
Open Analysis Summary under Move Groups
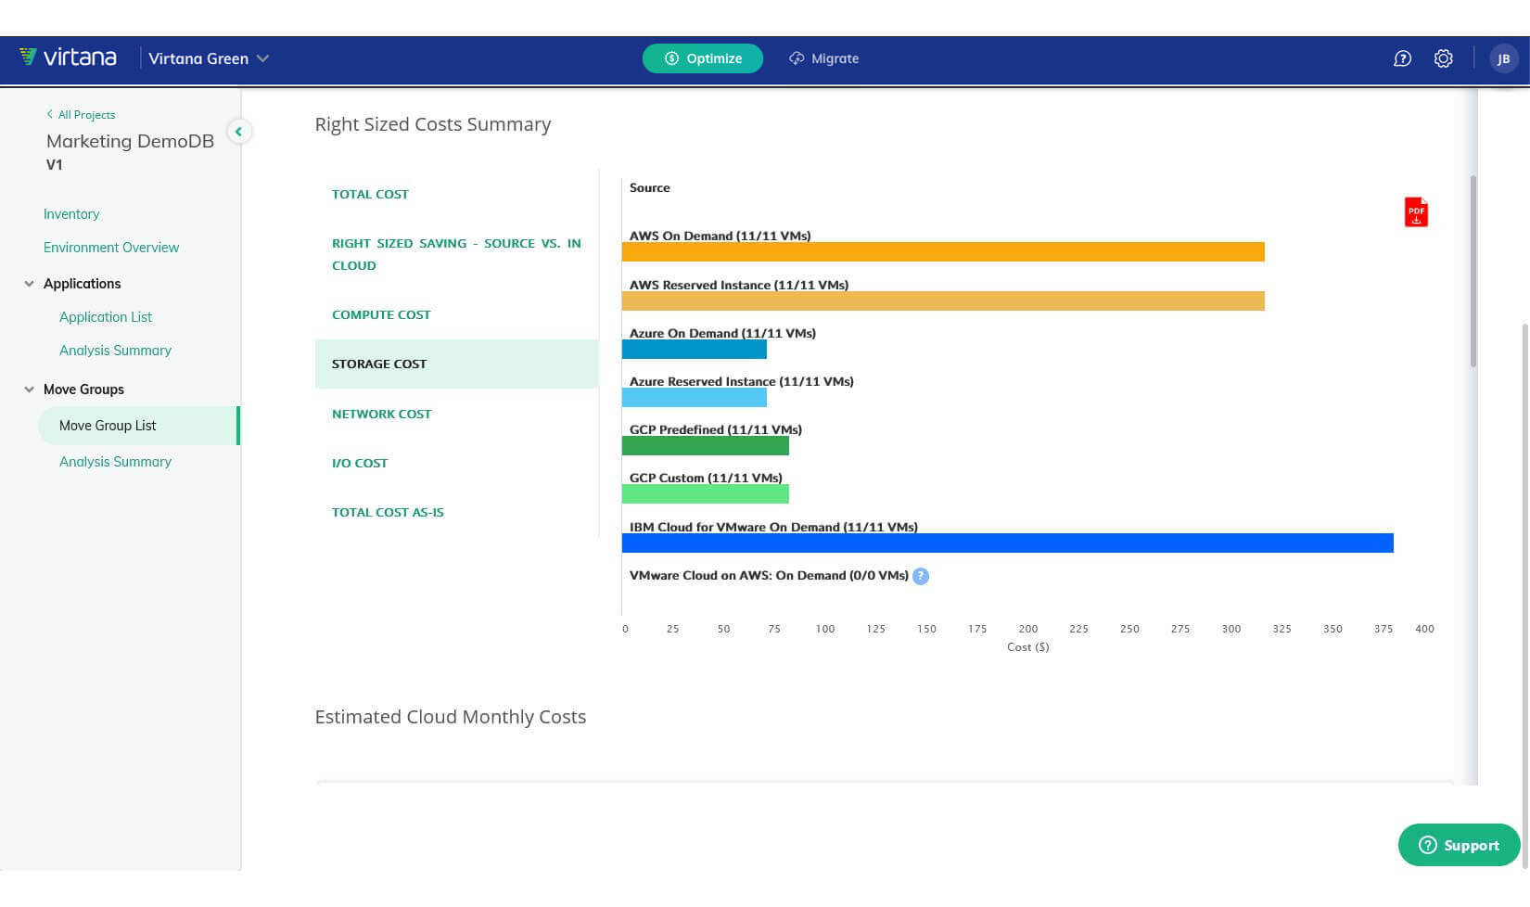115,462
